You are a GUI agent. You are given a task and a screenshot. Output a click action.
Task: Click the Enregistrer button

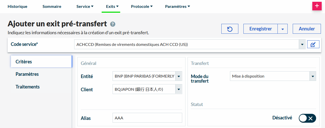pos(260,29)
